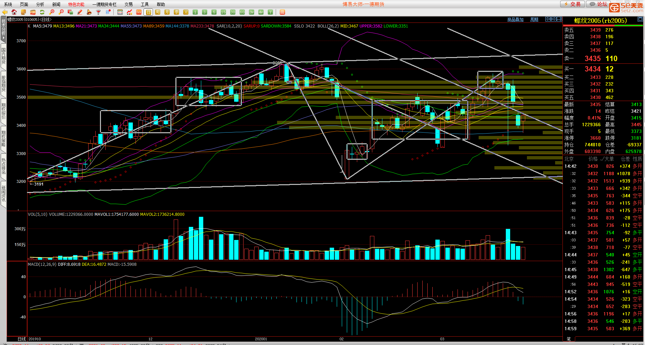Switch to daily 日 period

[148, 12]
